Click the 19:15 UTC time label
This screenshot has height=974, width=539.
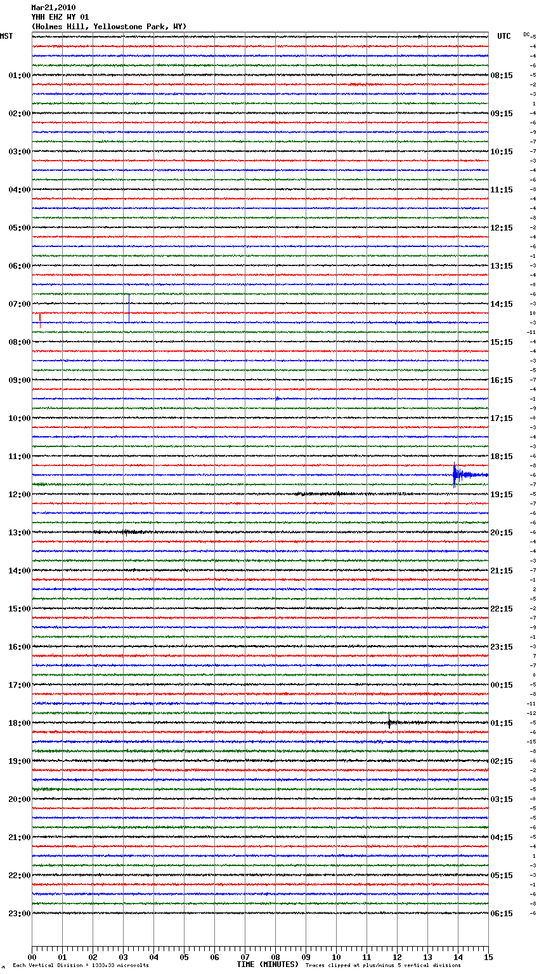[502, 495]
